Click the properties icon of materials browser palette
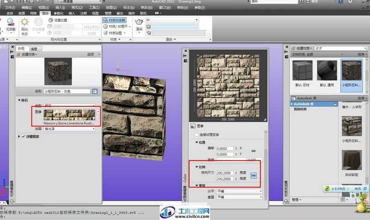 (x=286, y=56)
